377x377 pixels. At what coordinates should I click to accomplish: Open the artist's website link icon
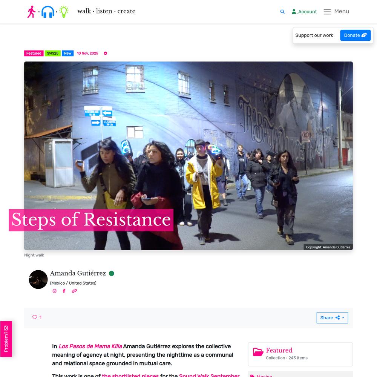[74, 291]
